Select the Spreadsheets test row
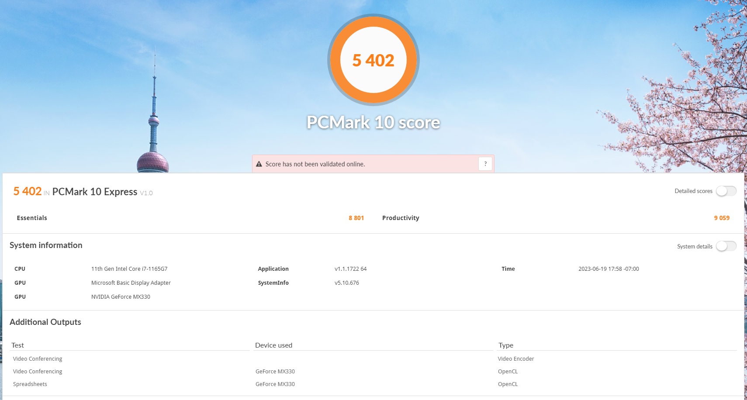 point(30,384)
